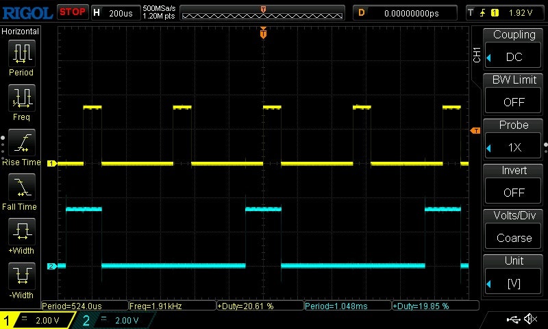Click the T trigger label icon
The height and width of the screenshot is (329, 548).
[x=471, y=13]
